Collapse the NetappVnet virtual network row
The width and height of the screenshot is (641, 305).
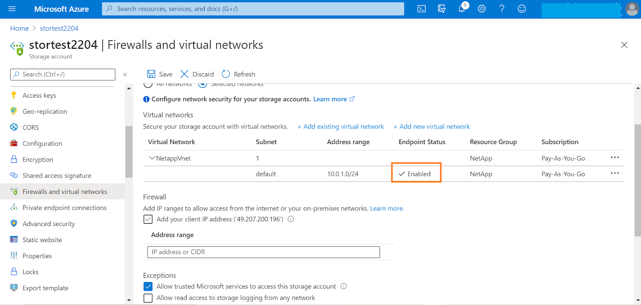(152, 158)
